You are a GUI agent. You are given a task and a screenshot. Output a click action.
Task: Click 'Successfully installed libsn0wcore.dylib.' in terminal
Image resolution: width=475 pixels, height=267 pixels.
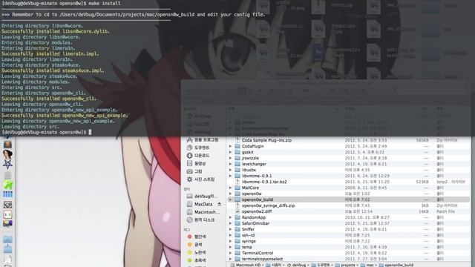coord(56,31)
